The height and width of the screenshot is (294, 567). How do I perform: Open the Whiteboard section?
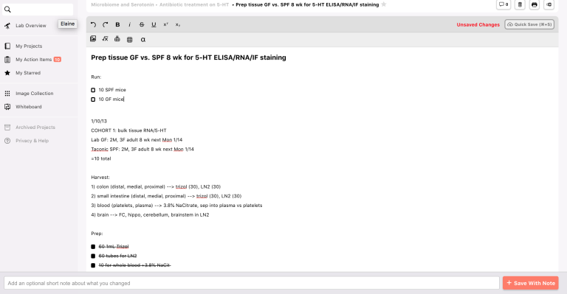28,107
